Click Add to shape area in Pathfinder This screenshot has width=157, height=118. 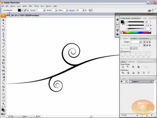pos(123,67)
